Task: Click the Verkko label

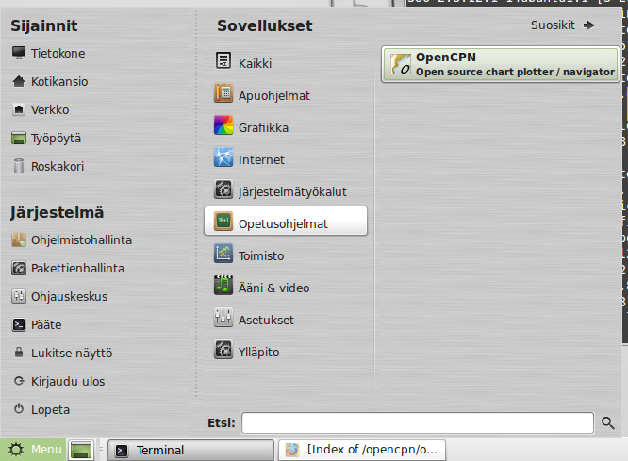Action: tap(50, 109)
